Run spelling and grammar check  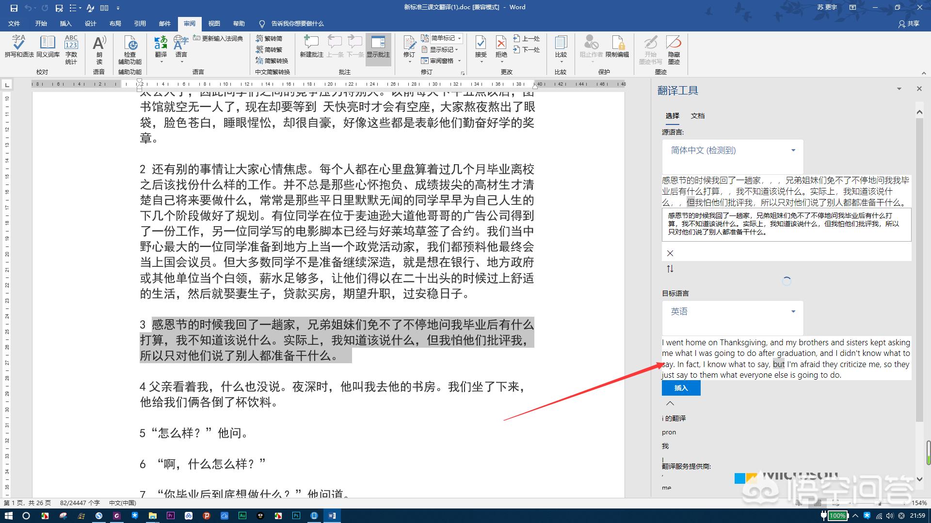pyautogui.click(x=19, y=46)
